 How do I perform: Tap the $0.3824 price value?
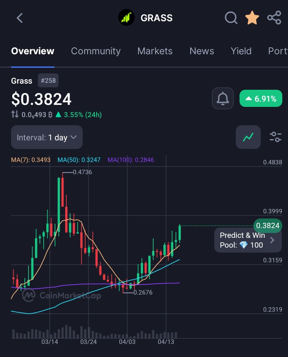pos(42,99)
